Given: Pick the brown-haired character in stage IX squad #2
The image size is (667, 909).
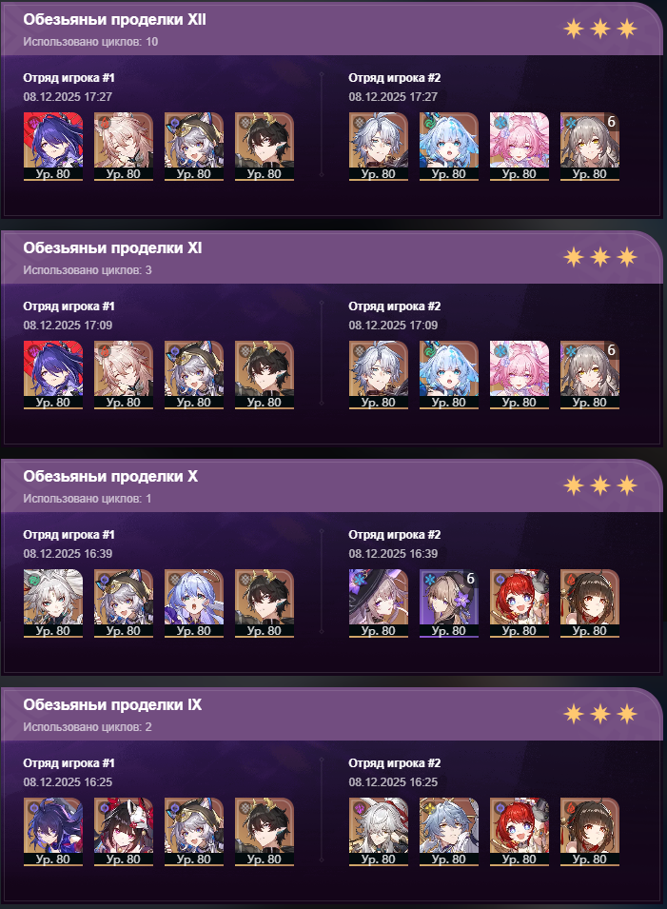Looking at the screenshot, I should tap(589, 831).
